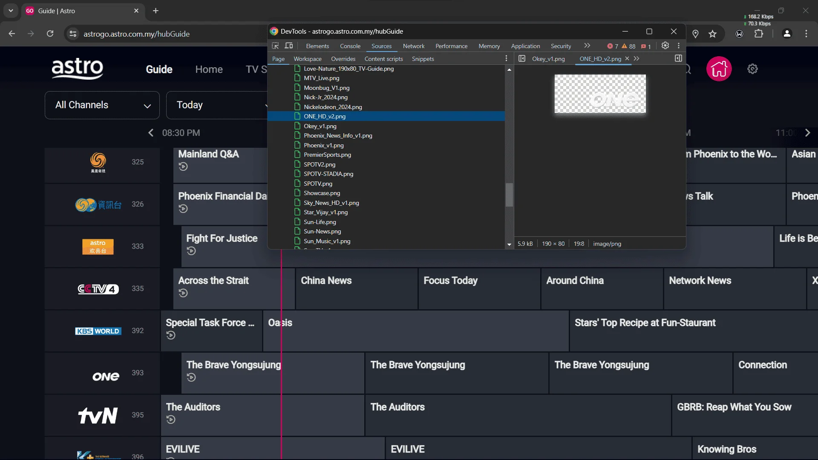The image size is (818, 460).
Task: Go to Home in the Astro menu
Action: point(209,69)
